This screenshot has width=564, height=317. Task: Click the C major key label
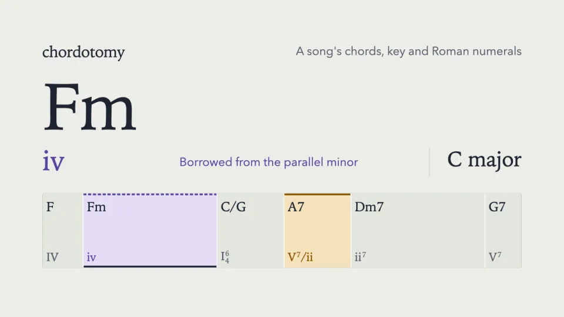coord(484,160)
